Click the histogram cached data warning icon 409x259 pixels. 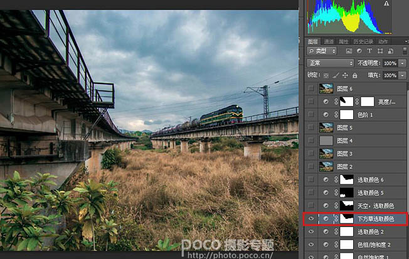pyautogui.click(x=386, y=3)
